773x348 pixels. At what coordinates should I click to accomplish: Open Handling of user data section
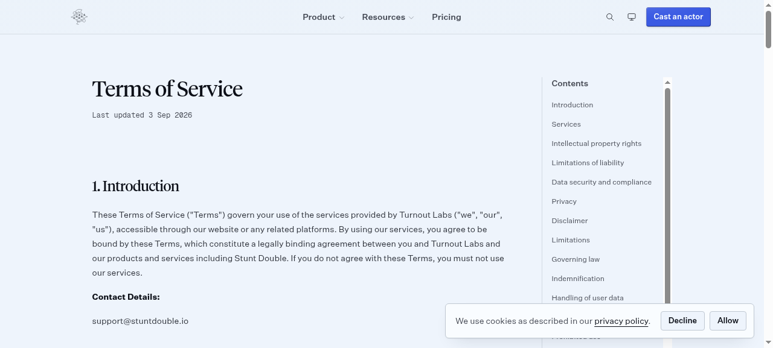588,298
